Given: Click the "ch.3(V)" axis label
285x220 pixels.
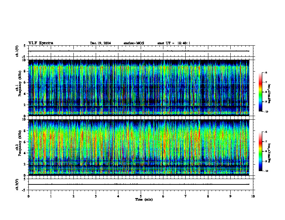Looking at the screenshot, I should (x=17, y=184).
